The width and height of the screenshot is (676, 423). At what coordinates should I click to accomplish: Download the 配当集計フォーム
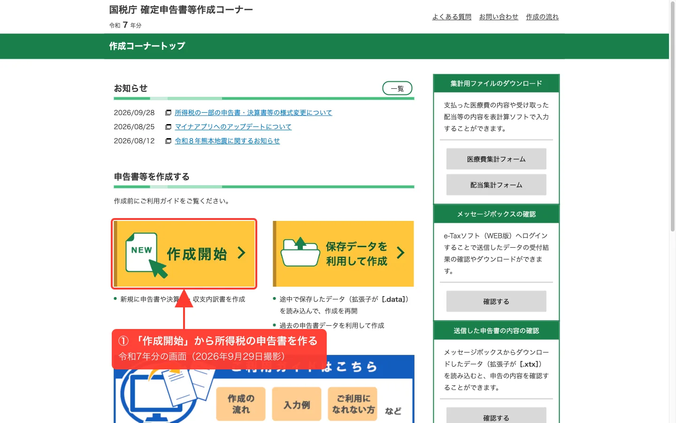(x=496, y=185)
